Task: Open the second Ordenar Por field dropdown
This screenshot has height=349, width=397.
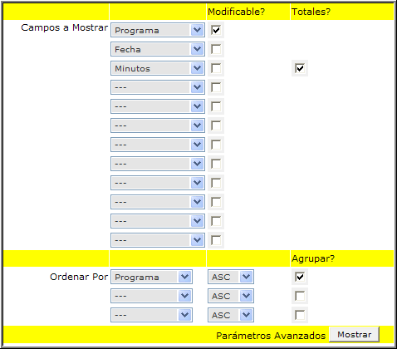Action: tap(151, 296)
